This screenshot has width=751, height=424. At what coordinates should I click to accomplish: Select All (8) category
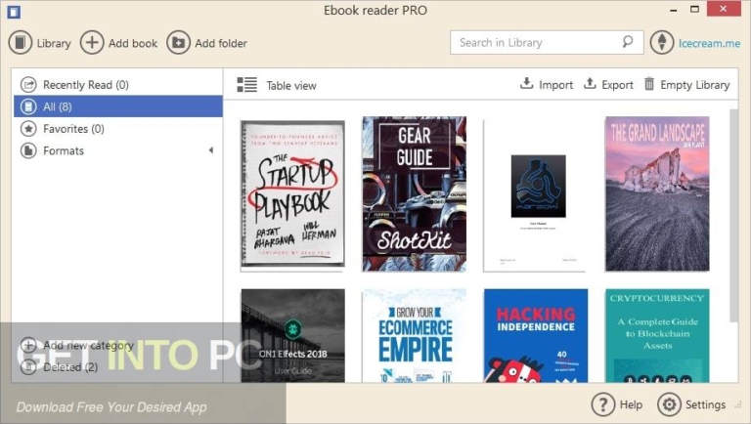[118, 106]
